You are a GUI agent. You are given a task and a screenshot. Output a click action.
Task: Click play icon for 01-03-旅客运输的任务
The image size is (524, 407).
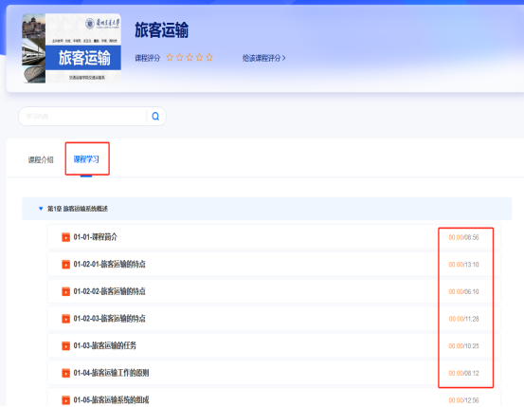click(65, 345)
